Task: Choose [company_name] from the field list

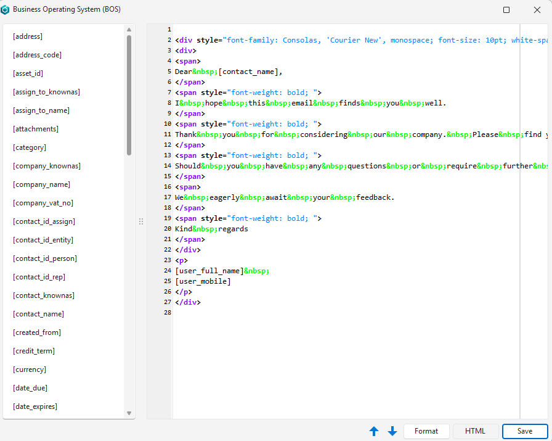Action: [41, 184]
